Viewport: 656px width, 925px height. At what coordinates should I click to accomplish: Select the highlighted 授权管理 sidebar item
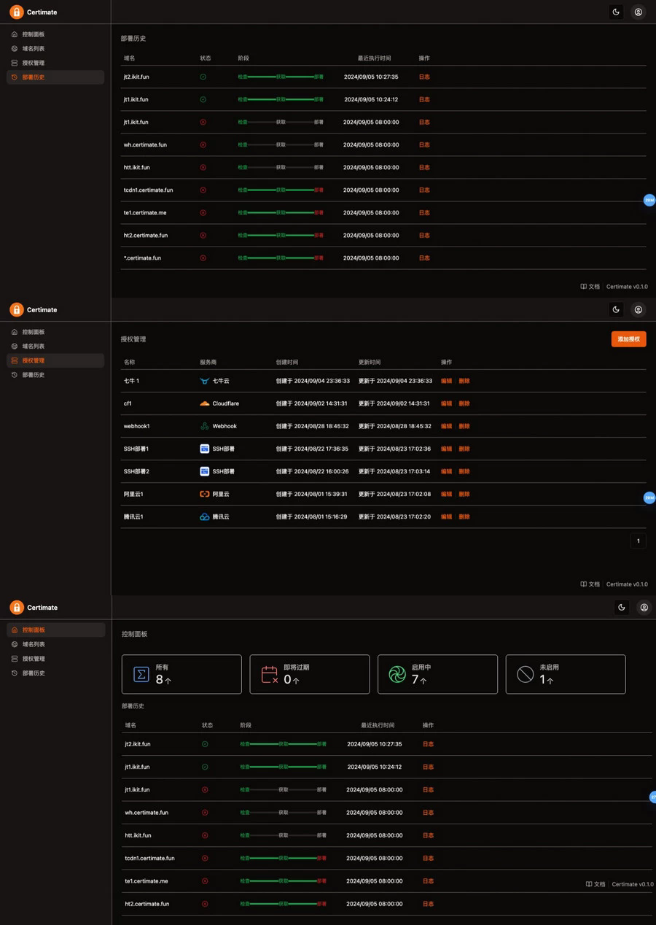click(55, 360)
